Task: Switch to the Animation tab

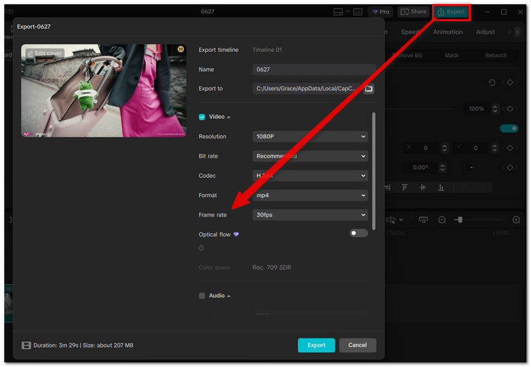Action: [447, 32]
